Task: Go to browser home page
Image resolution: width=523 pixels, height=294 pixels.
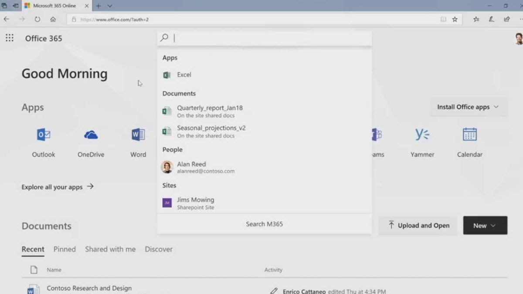Action: pos(53,19)
